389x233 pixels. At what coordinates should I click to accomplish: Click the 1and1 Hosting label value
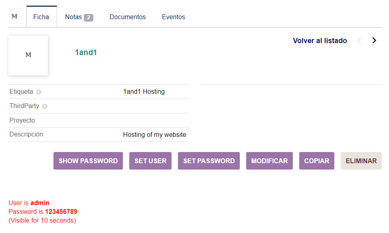pyautogui.click(x=144, y=92)
